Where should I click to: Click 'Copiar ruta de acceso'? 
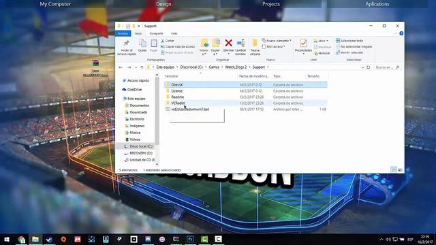pyautogui.click(x=178, y=47)
